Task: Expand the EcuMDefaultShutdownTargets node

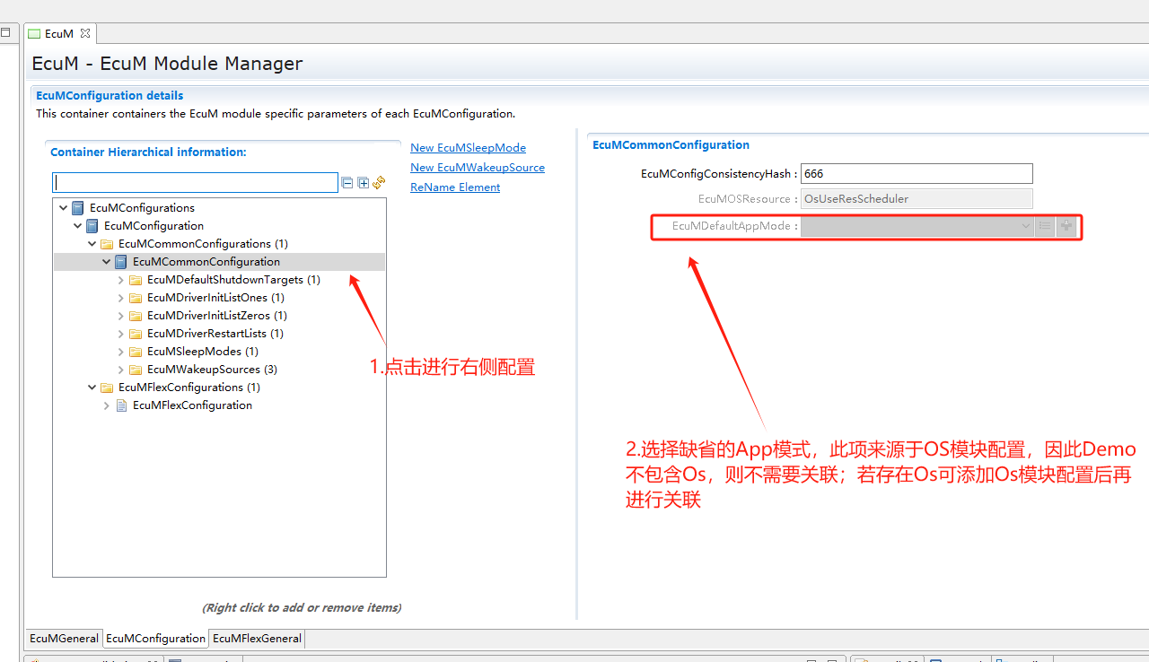Action: coord(121,280)
